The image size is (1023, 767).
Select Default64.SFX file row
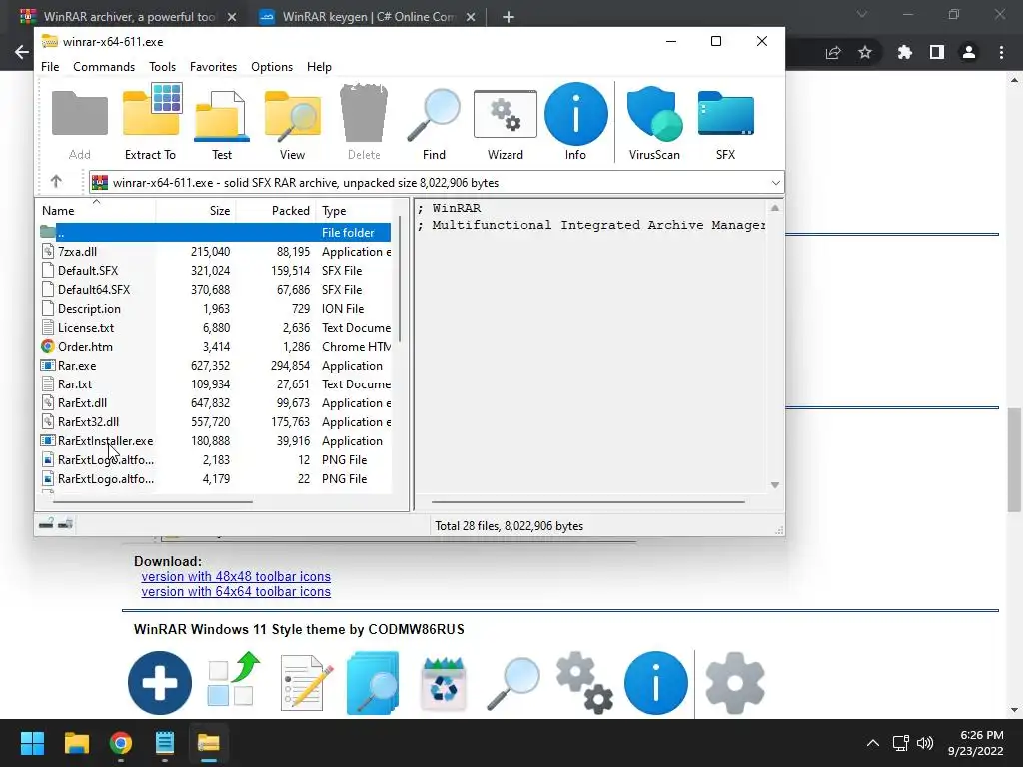click(215, 289)
